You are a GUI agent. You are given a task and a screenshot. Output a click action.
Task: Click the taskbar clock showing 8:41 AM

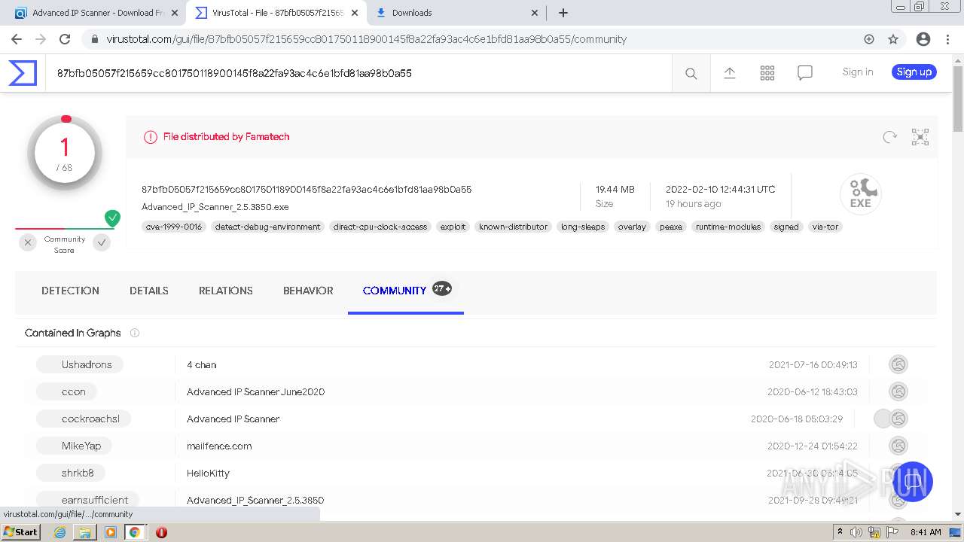point(926,532)
